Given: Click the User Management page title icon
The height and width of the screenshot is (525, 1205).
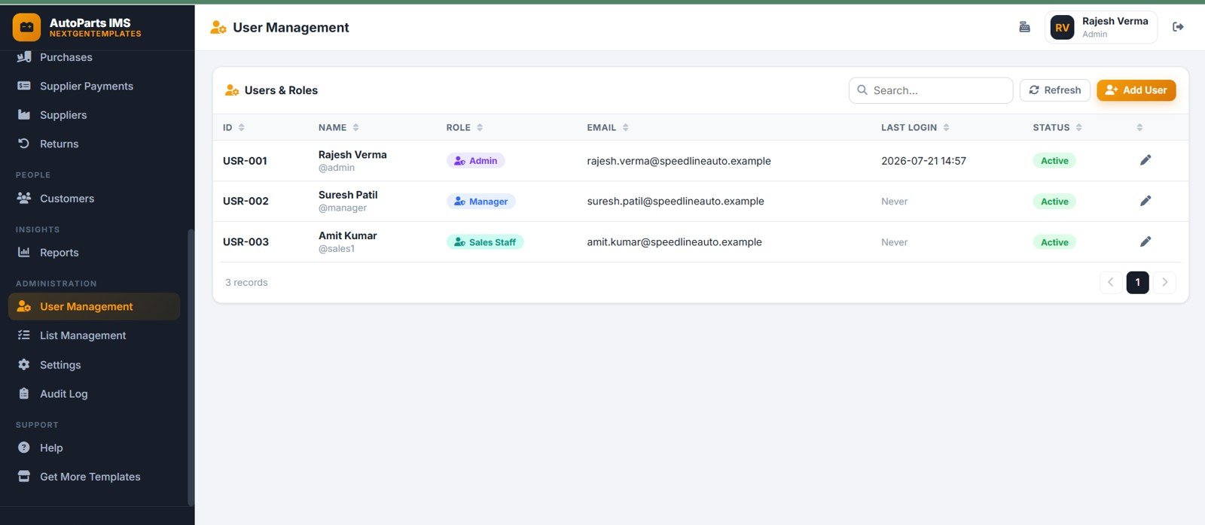Looking at the screenshot, I should tap(218, 28).
